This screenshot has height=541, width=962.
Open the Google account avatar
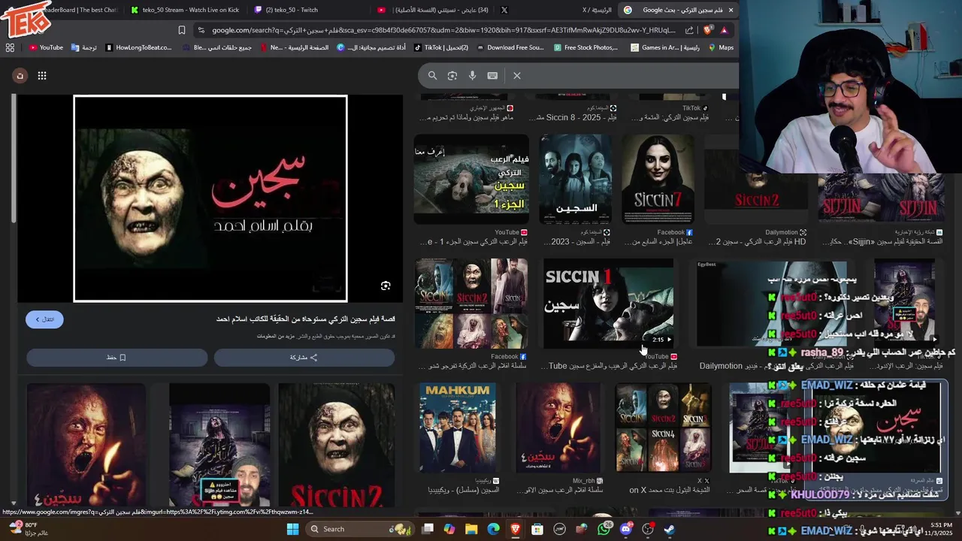tap(20, 75)
